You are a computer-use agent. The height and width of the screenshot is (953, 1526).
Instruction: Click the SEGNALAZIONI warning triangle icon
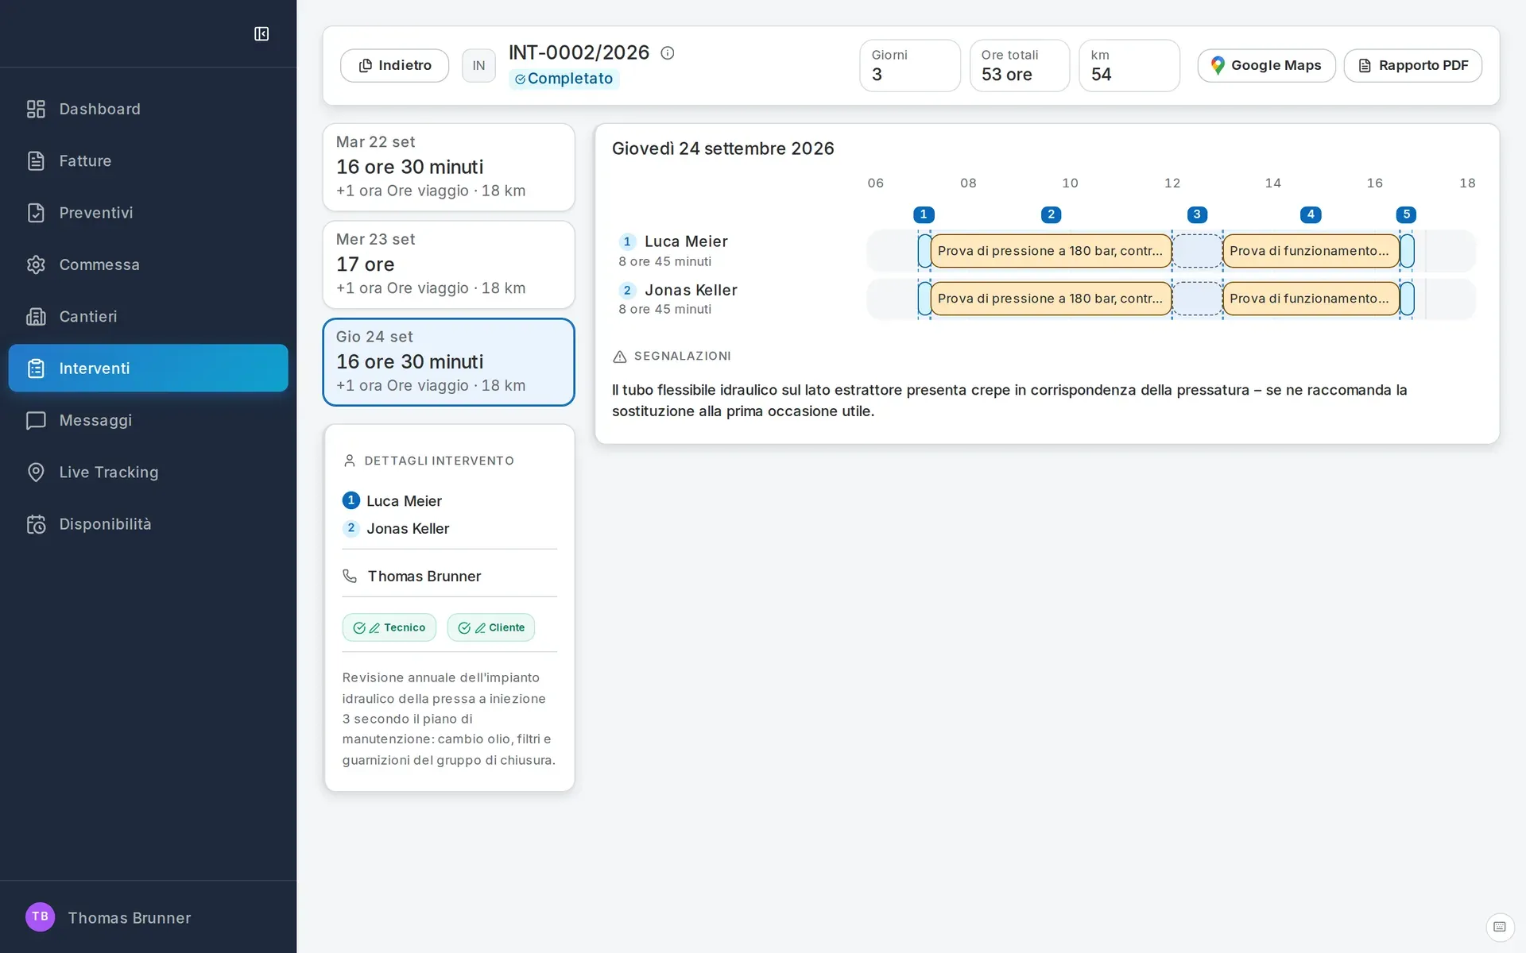[620, 357]
